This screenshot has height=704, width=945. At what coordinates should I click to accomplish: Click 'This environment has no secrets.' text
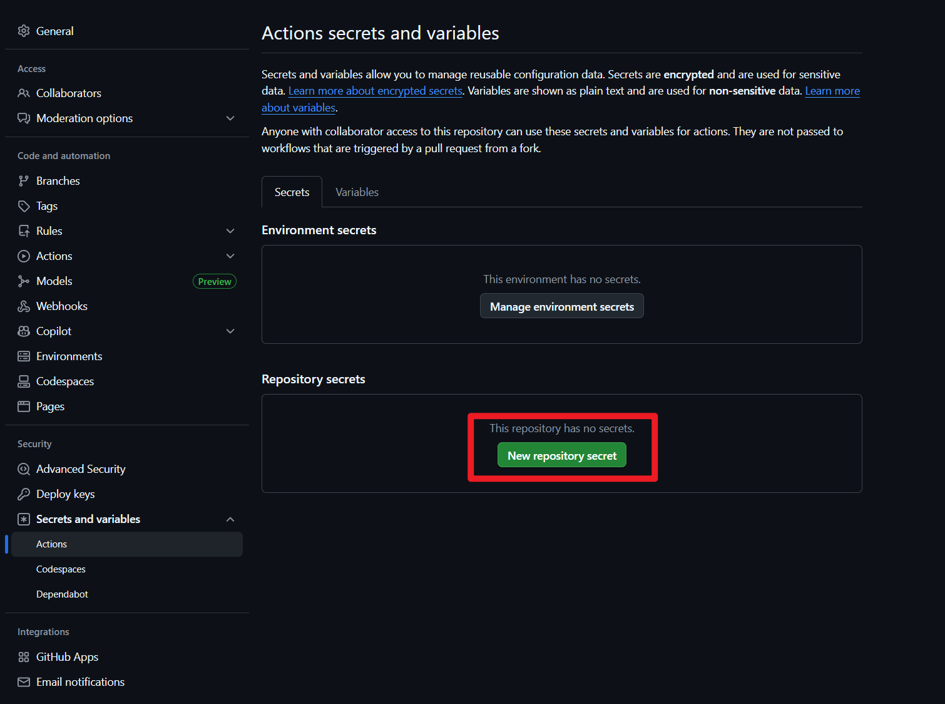point(562,279)
